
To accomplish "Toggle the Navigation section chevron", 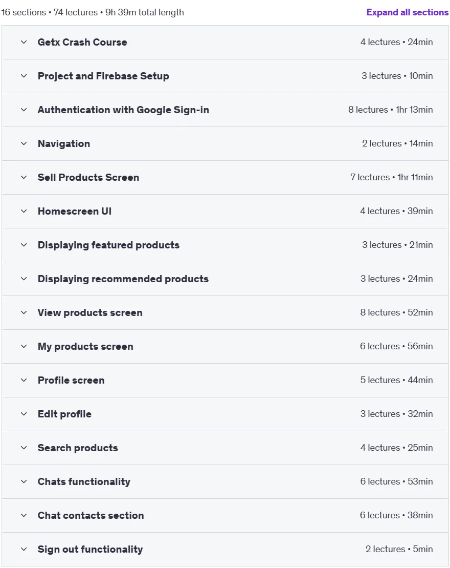I will [x=24, y=143].
